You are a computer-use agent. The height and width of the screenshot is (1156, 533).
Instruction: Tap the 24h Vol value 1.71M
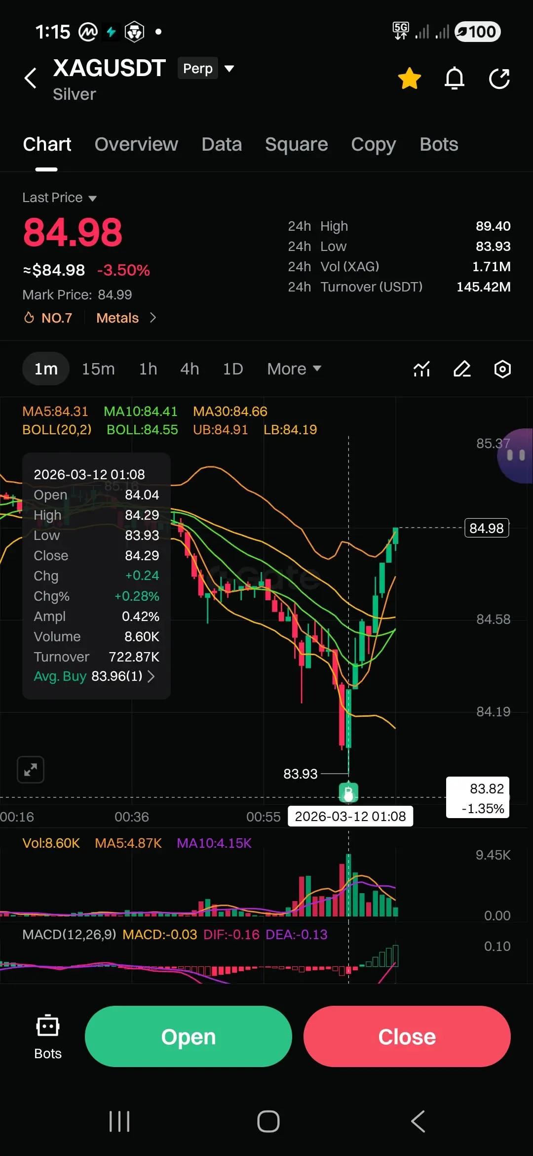point(492,266)
